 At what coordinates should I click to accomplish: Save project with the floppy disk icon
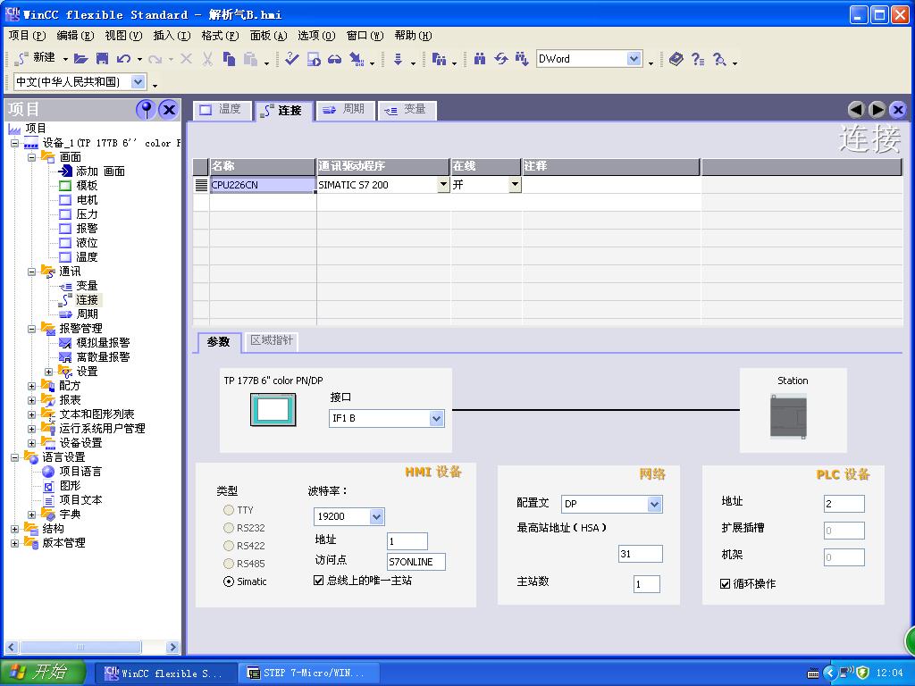click(102, 58)
